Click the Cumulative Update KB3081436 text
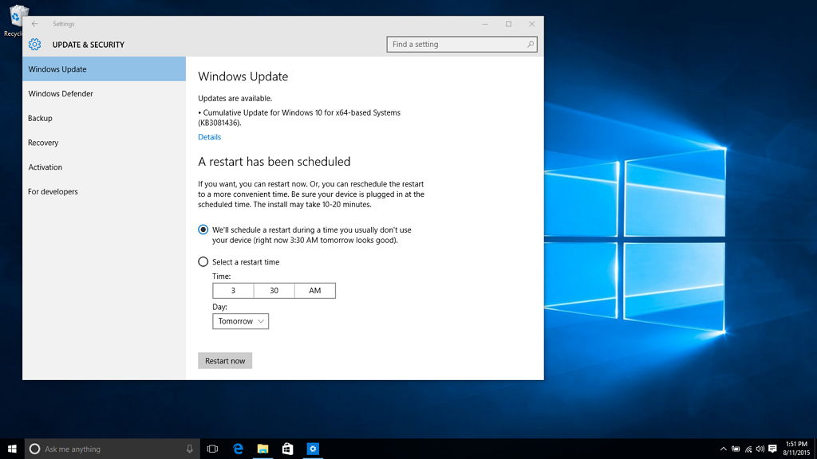This screenshot has width=817, height=459. click(x=299, y=118)
